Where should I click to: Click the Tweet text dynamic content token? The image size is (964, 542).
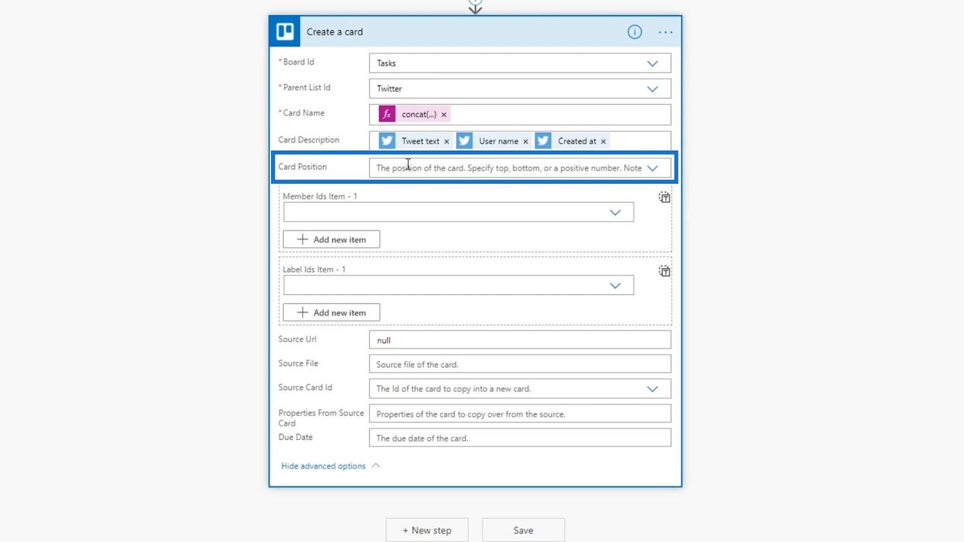(x=415, y=141)
